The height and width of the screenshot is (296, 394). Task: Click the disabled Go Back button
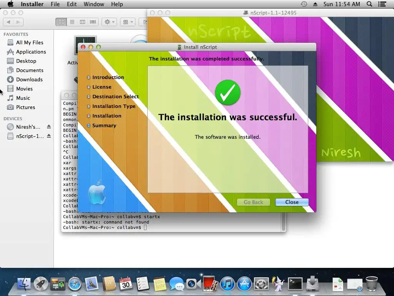pyautogui.click(x=253, y=202)
